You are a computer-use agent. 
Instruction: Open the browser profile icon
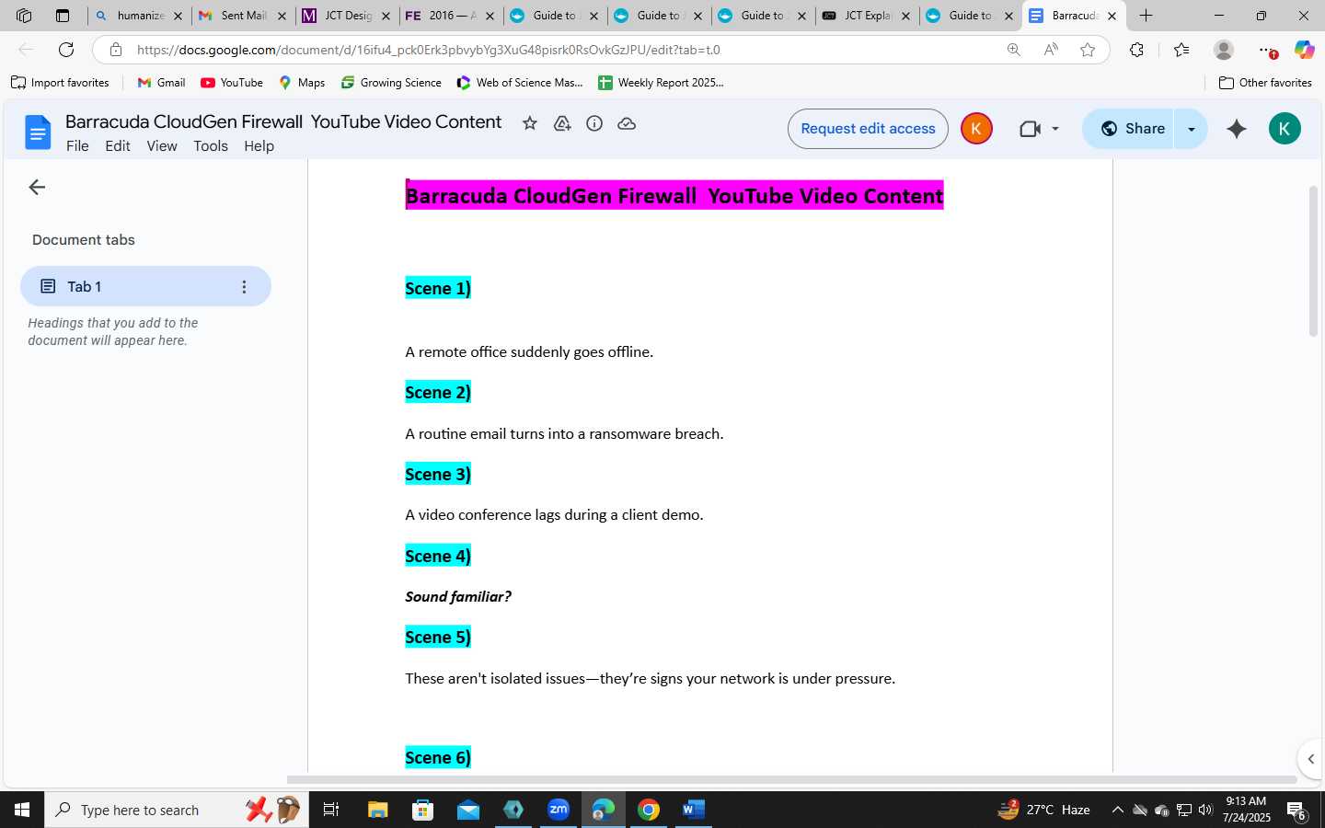tap(1224, 50)
